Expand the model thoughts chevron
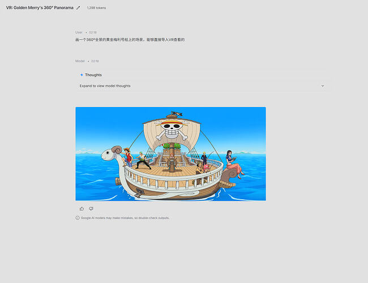 [323, 86]
